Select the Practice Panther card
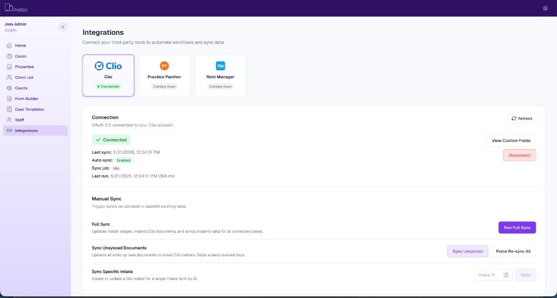Viewport: 557px width, 298px height. pos(164,75)
